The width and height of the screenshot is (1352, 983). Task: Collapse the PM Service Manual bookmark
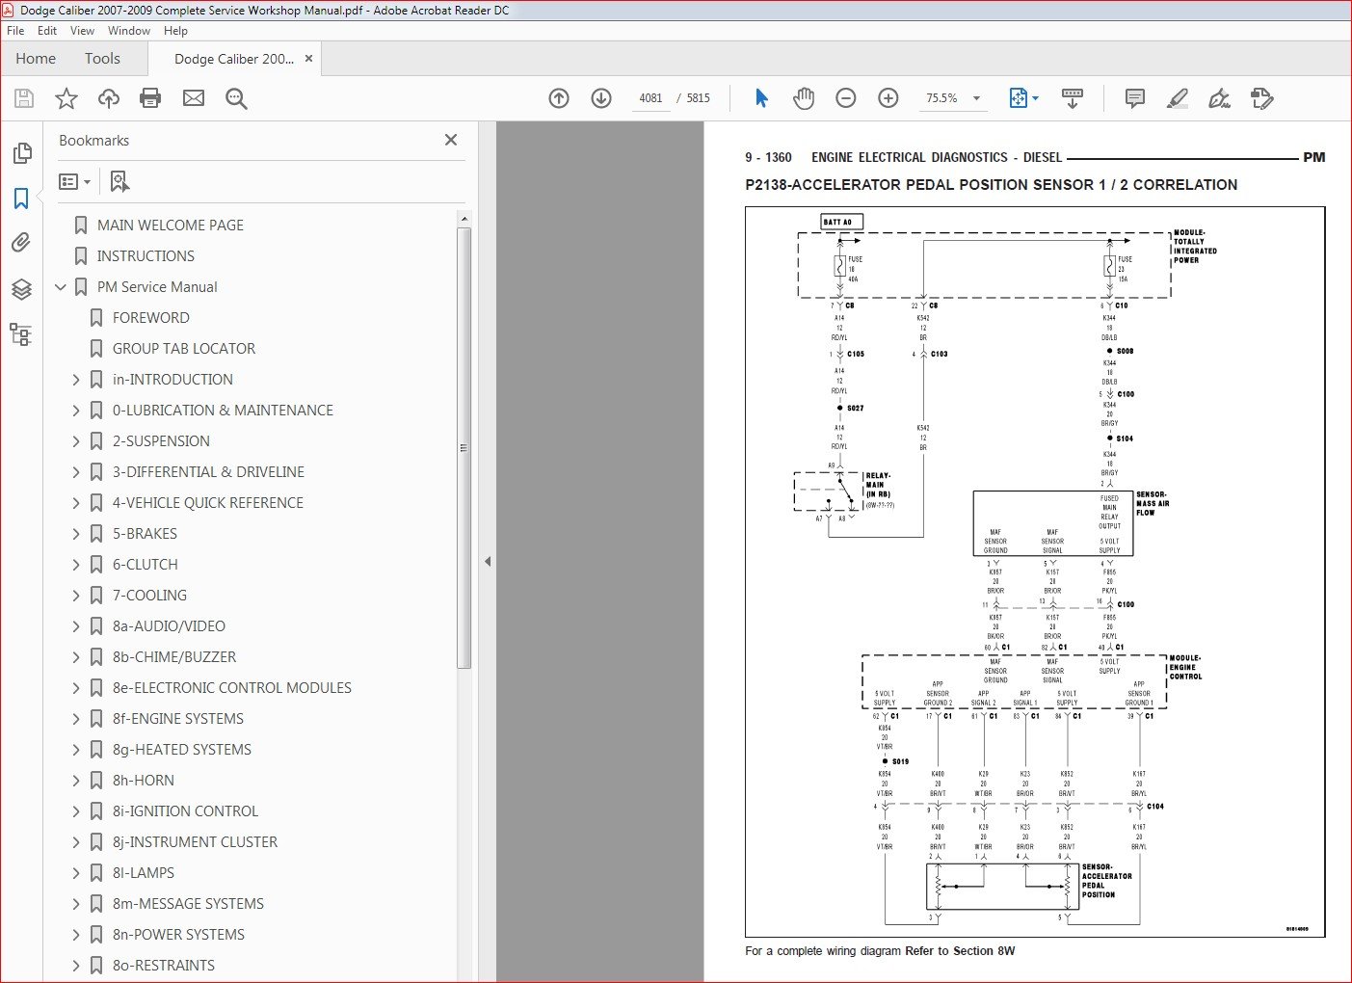pos(61,287)
